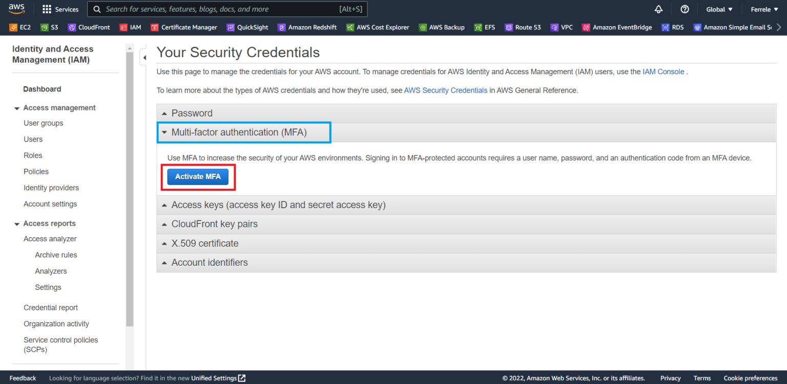
Task: Open the help question mark icon
Action: (685, 9)
